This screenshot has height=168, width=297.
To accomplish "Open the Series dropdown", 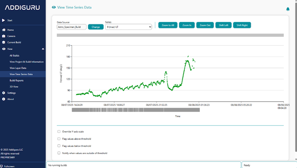I will (x=128, y=27).
